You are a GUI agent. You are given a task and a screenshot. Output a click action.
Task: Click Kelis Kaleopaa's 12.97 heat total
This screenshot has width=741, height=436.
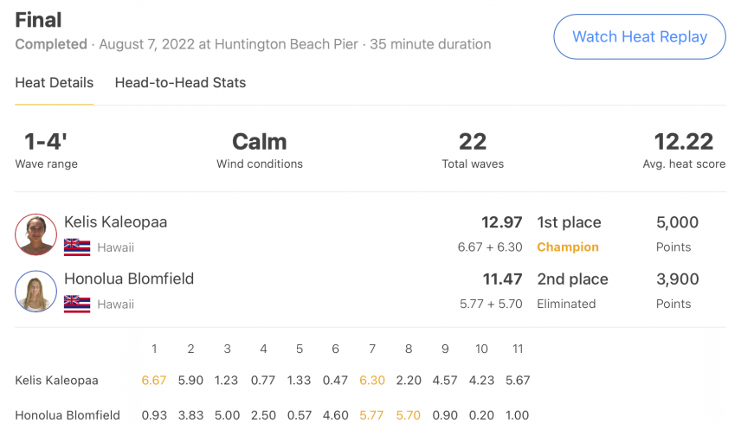point(501,222)
